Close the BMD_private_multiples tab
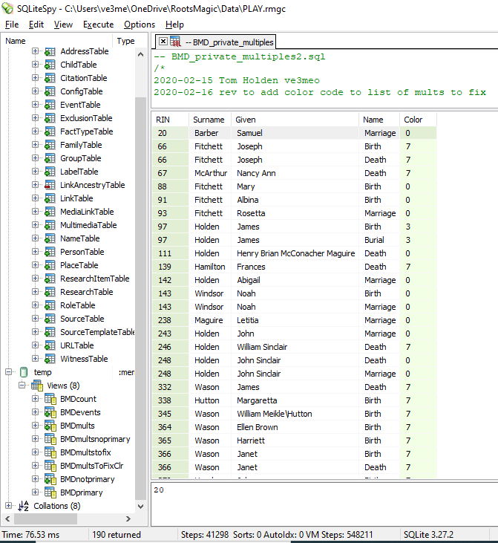The width and height of the screenshot is (498, 543). click(163, 42)
